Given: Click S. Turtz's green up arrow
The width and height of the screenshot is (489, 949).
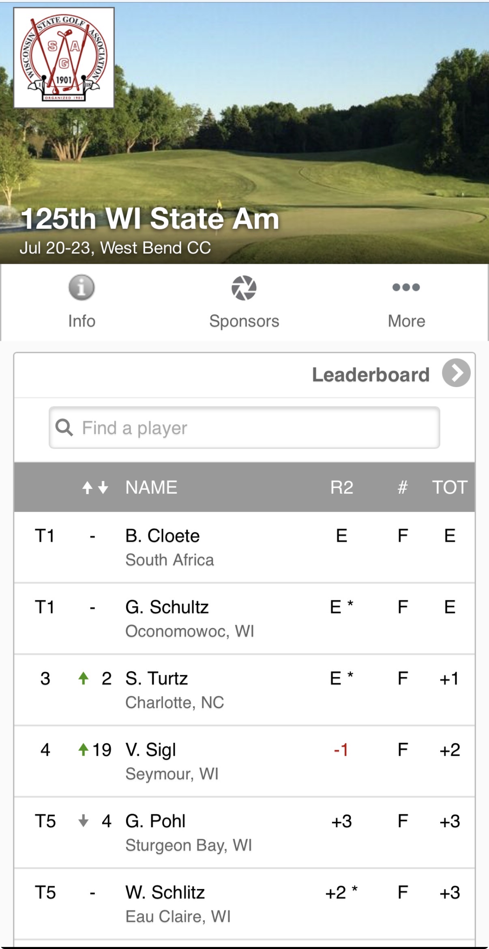Looking at the screenshot, I should point(84,678).
